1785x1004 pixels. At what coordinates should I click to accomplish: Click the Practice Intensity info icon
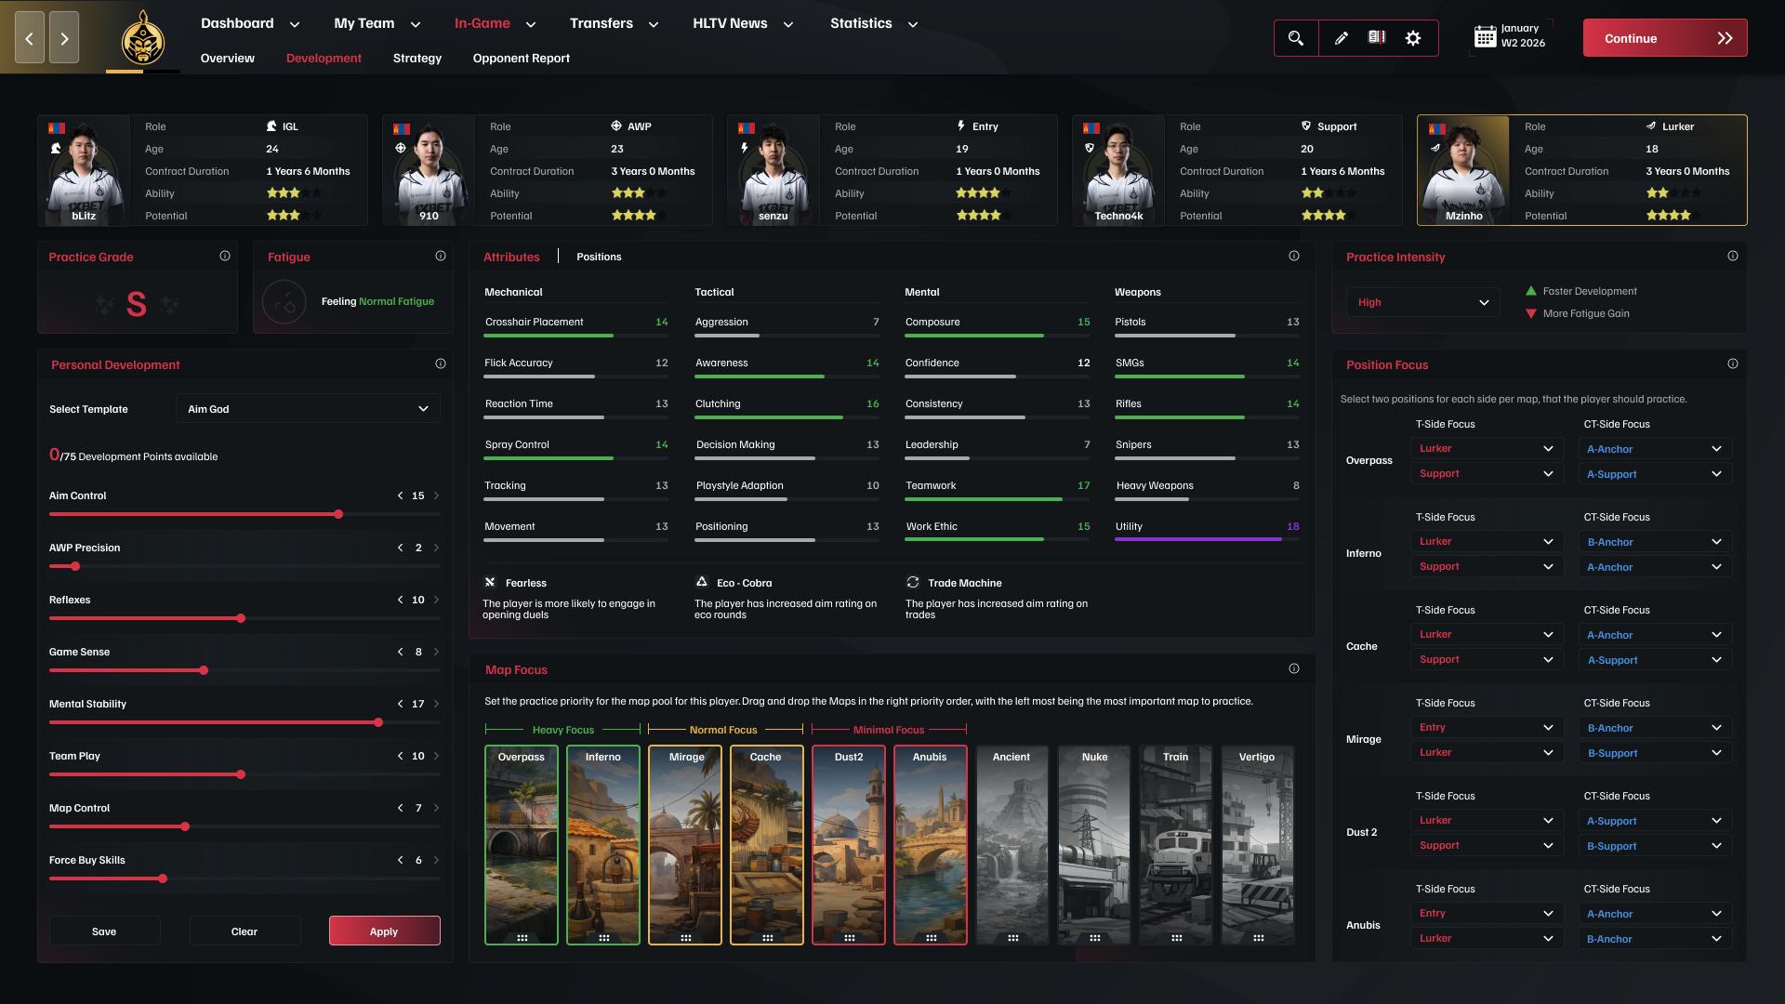point(1734,256)
